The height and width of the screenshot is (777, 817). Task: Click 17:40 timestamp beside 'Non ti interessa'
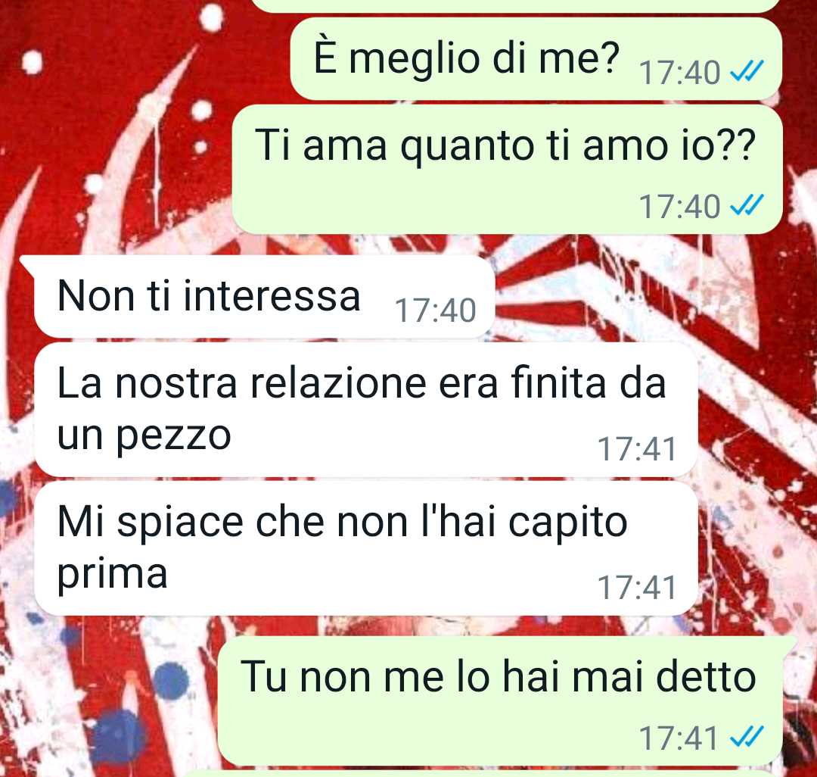pyautogui.click(x=436, y=310)
